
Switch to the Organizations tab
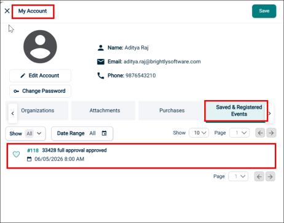click(37, 111)
